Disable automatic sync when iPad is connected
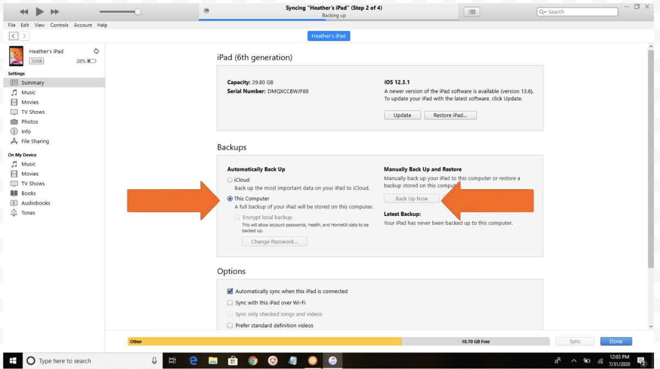Viewport: 660px width, 369px height. point(230,291)
